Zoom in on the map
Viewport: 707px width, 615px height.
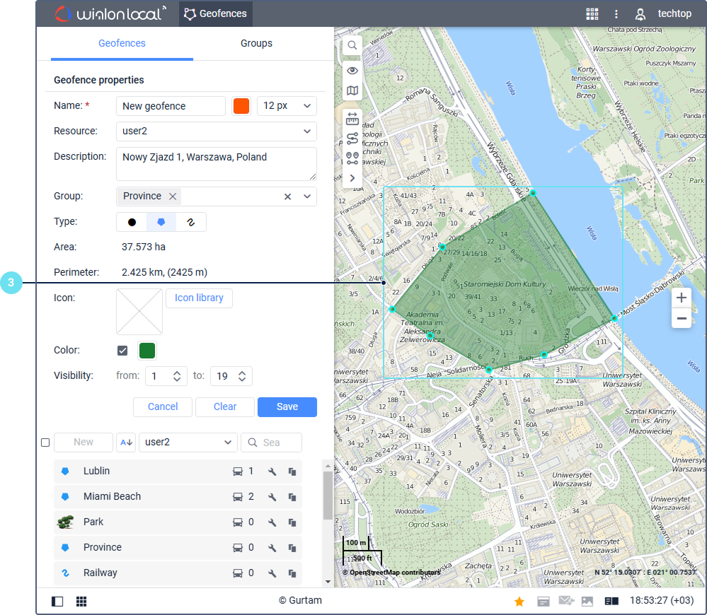681,298
